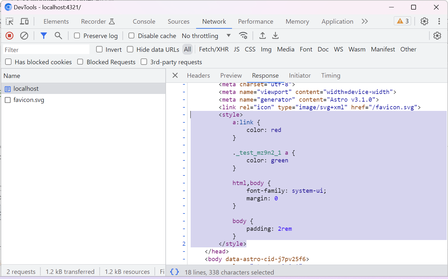Open the Headers tab of request
448x279 pixels.
click(198, 76)
